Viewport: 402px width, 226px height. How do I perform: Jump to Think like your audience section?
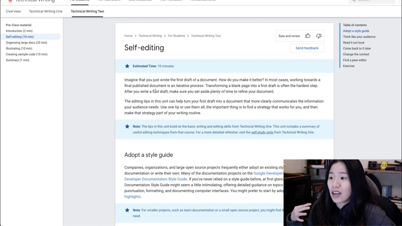(x=359, y=37)
